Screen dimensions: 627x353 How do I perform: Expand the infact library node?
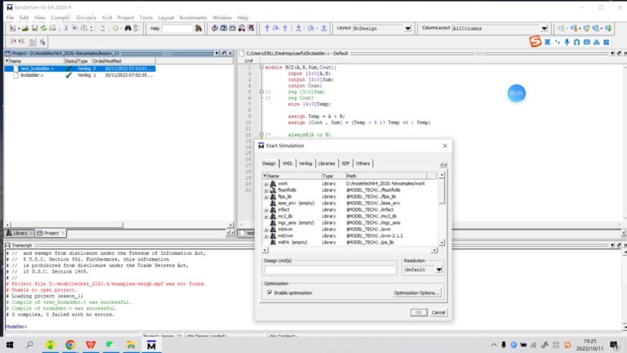tap(266, 210)
